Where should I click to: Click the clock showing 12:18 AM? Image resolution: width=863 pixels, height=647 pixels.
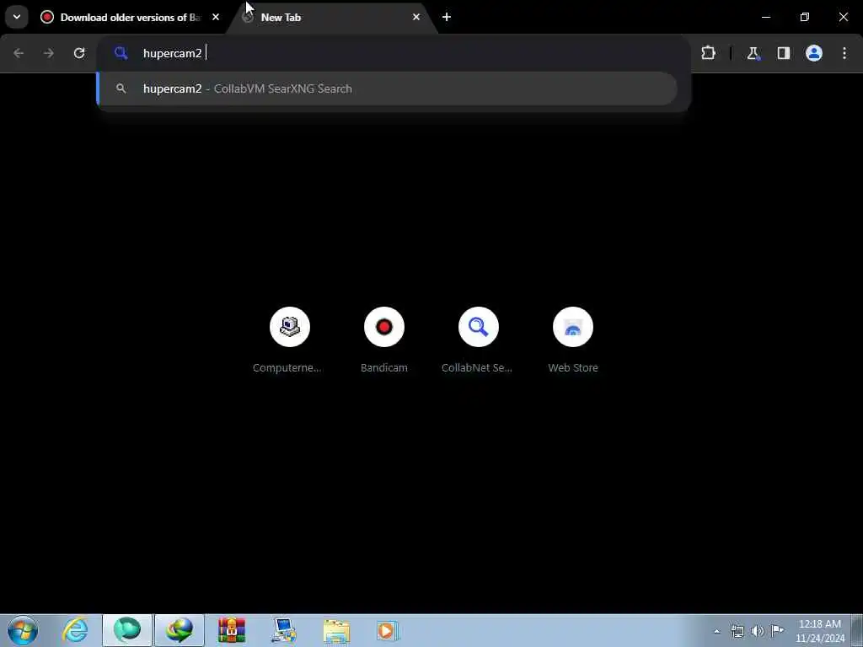tap(820, 630)
